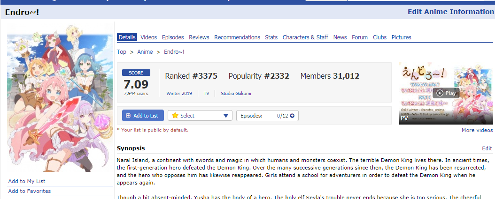The width and height of the screenshot is (495, 199).
Task: Open the Recommendations tab
Action: 237,37
